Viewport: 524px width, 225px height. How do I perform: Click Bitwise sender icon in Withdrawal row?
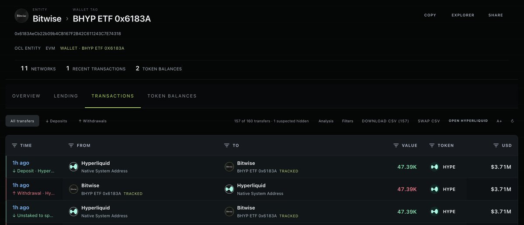point(73,189)
